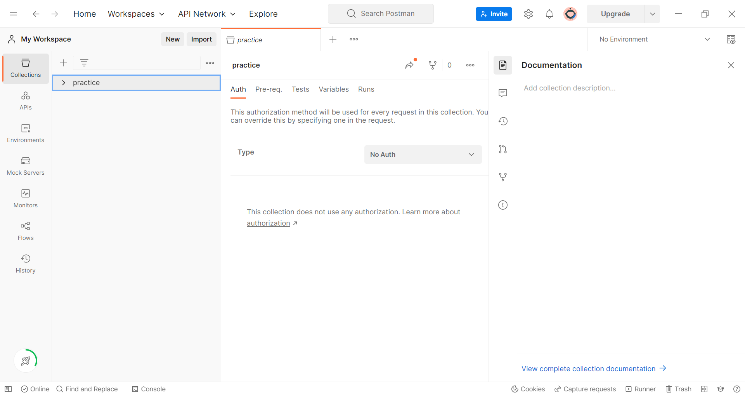This screenshot has height=396, width=745.
Task: Toggle the sidebar from the status bar
Action: [8, 389]
